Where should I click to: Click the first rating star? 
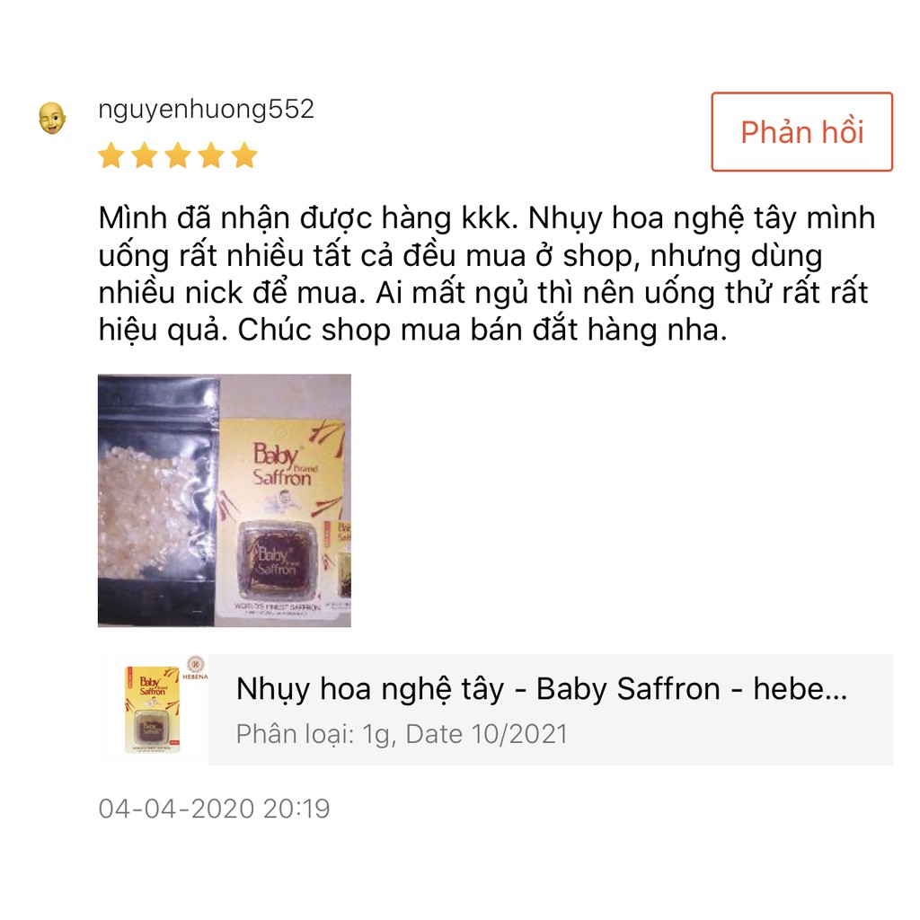[111, 155]
